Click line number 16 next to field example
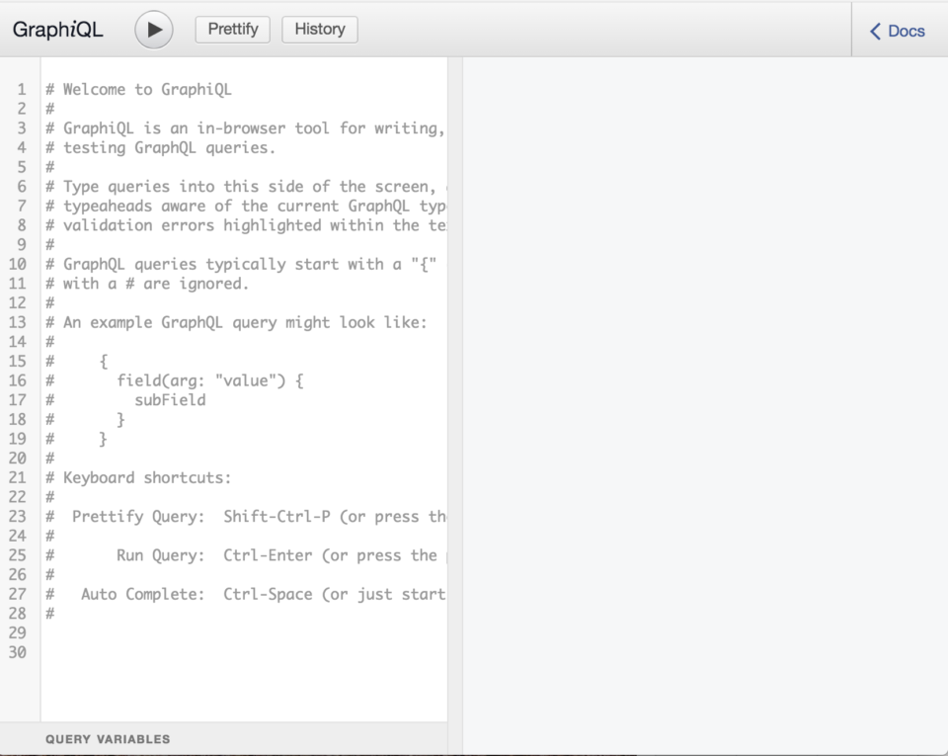 pyautogui.click(x=17, y=379)
